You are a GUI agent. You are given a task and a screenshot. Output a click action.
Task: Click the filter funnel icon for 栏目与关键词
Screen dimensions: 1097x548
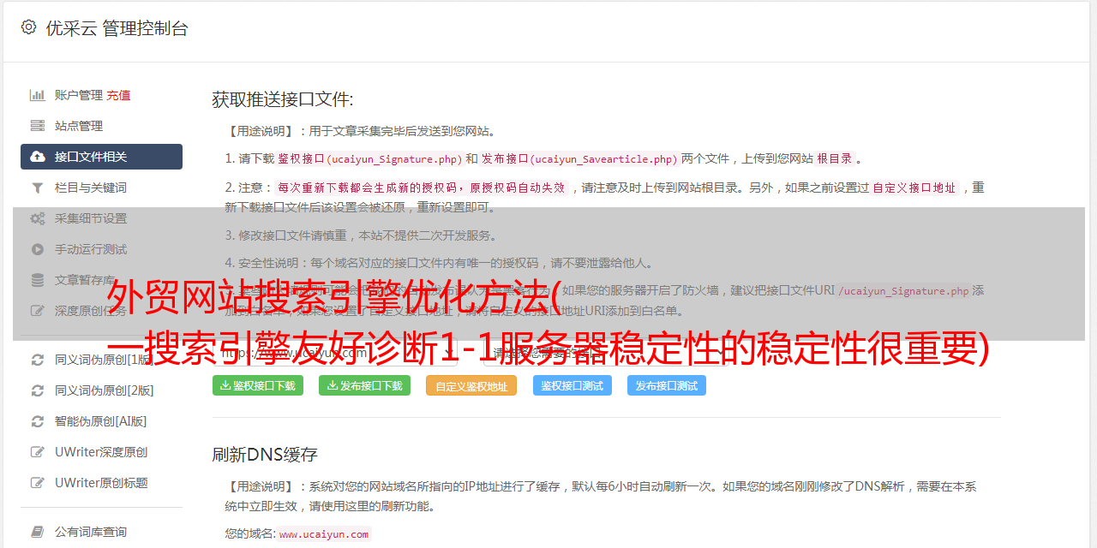[x=38, y=188]
